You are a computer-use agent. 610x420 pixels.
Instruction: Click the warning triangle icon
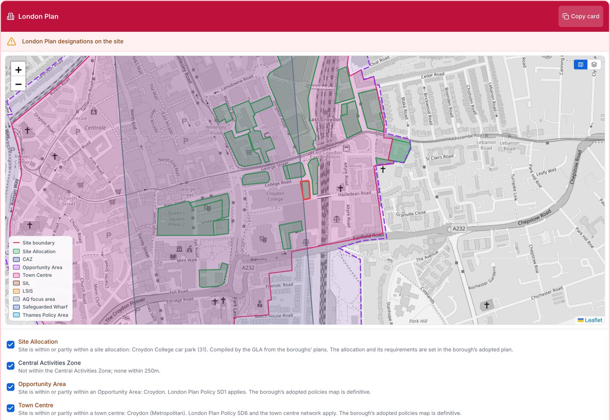(x=11, y=41)
